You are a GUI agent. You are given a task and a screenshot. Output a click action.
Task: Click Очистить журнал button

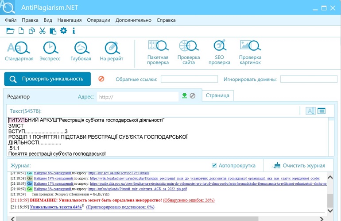[298, 166]
